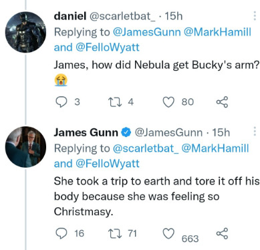This screenshot has width=260, height=250.
Task: Open daniel's profile via display name
Action: [70, 16]
